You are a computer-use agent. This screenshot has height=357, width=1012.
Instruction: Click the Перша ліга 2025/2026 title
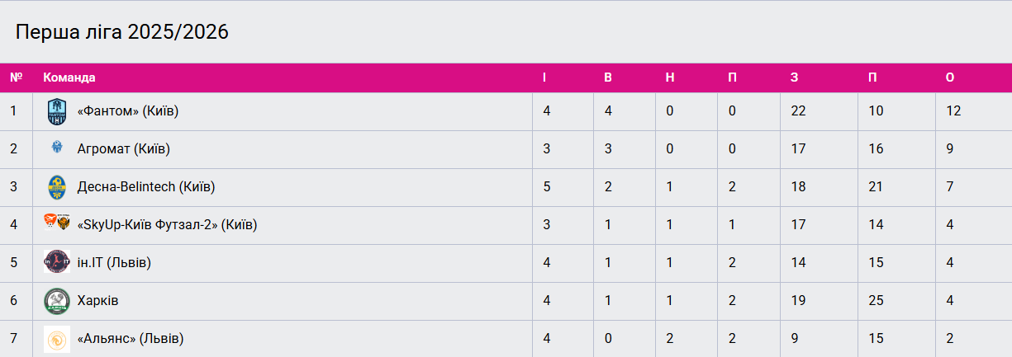[122, 32]
